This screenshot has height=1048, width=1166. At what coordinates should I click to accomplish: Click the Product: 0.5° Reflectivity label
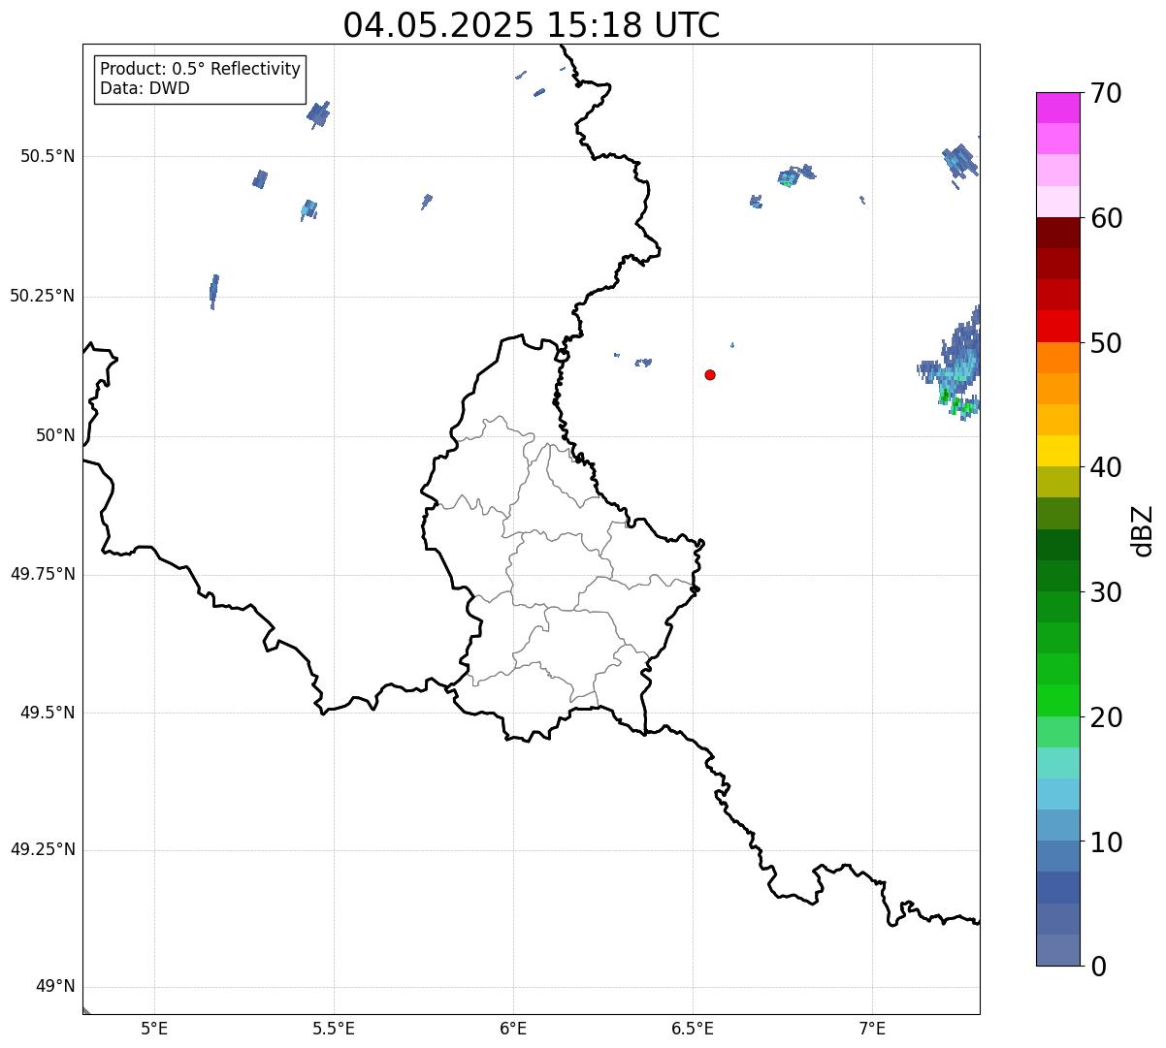click(201, 69)
